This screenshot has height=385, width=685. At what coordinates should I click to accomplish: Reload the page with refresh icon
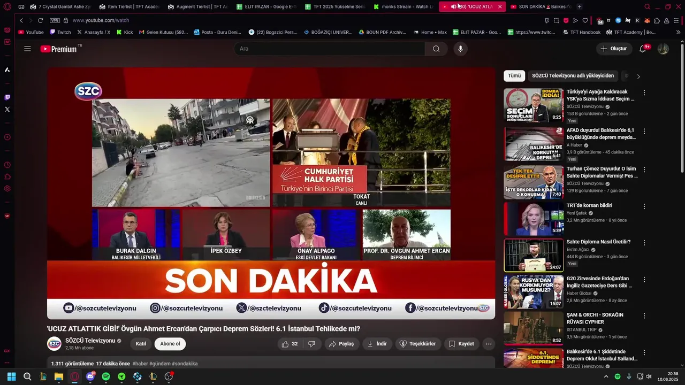[x=40, y=20]
